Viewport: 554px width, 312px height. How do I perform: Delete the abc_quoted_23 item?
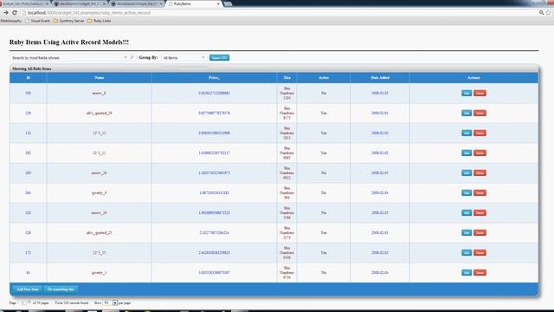coord(480,232)
